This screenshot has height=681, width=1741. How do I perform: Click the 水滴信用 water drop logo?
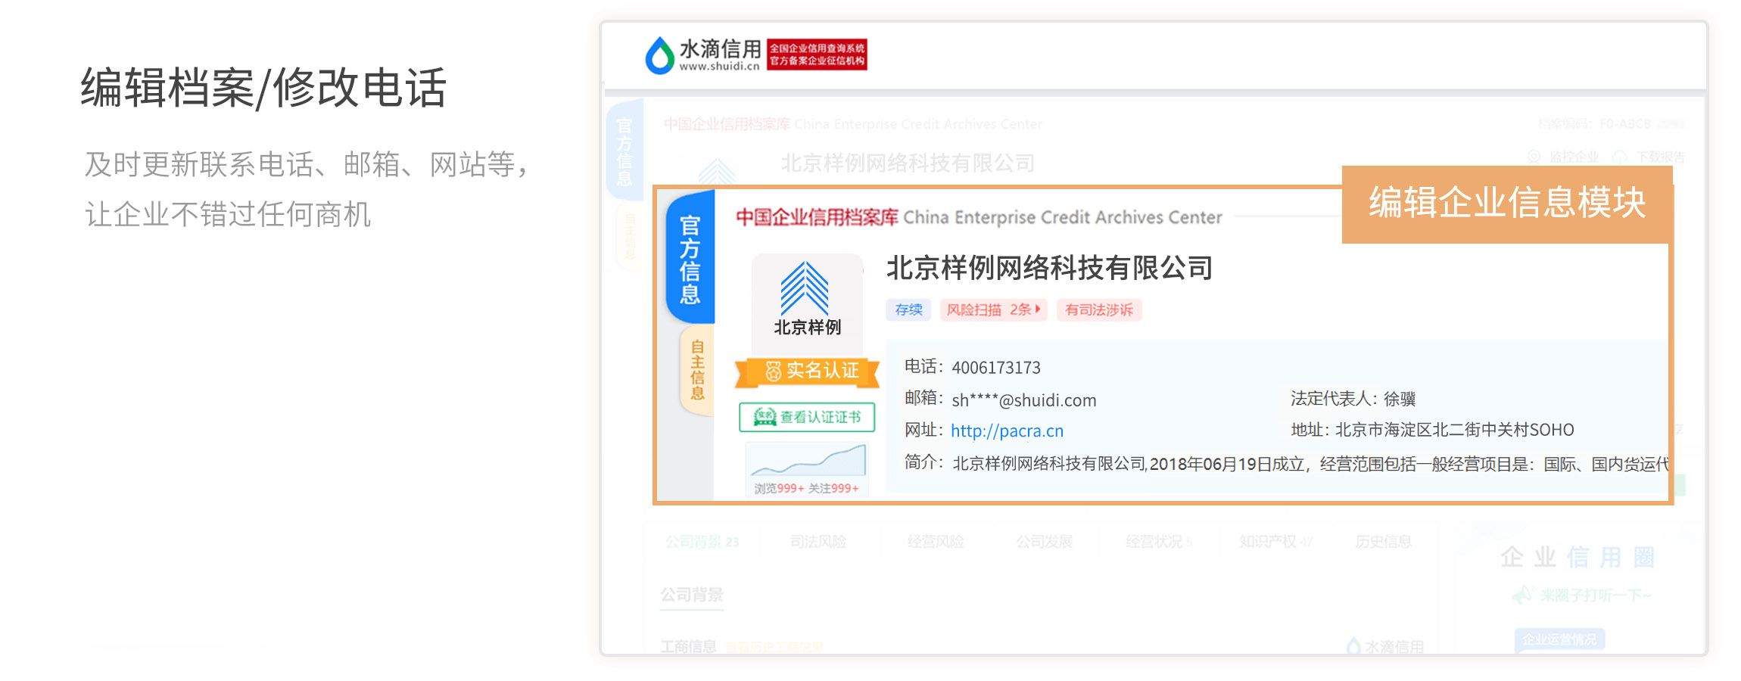coord(659,55)
